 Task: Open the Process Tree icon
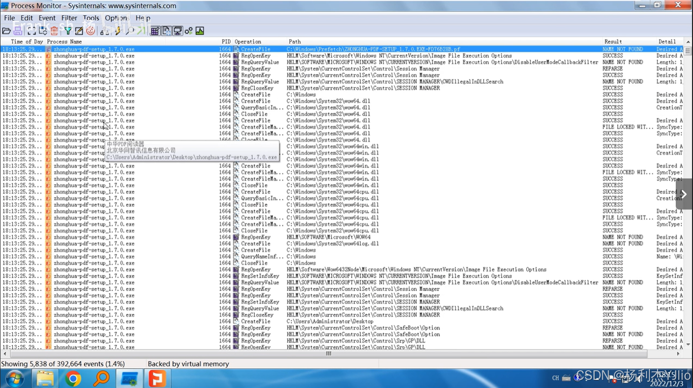(x=104, y=31)
